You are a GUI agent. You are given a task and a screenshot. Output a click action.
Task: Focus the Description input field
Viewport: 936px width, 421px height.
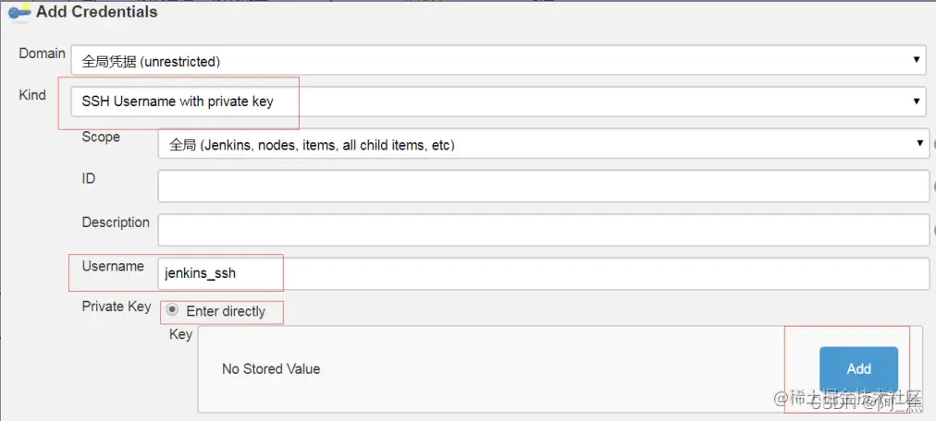pyautogui.click(x=544, y=230)
